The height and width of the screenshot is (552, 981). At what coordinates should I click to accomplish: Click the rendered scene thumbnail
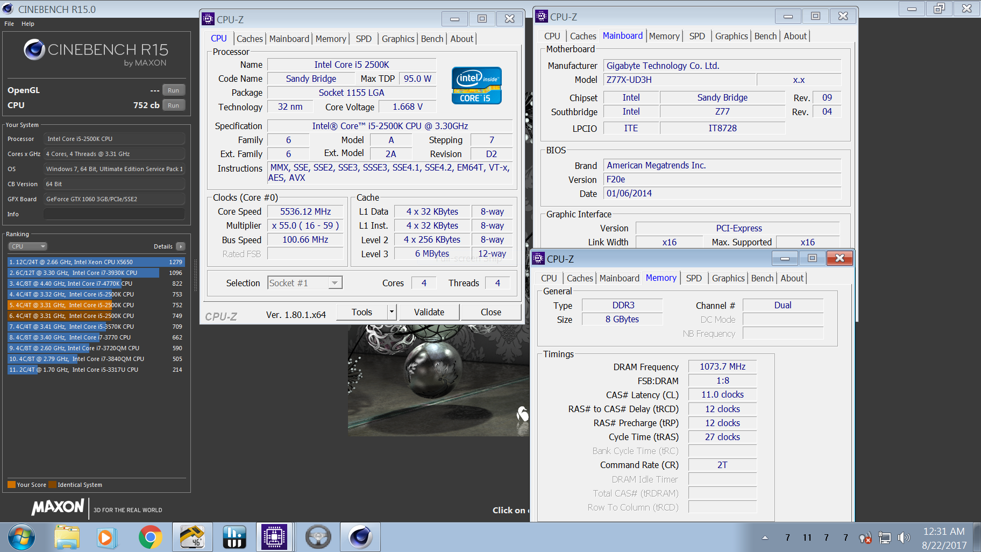(438, 380)
